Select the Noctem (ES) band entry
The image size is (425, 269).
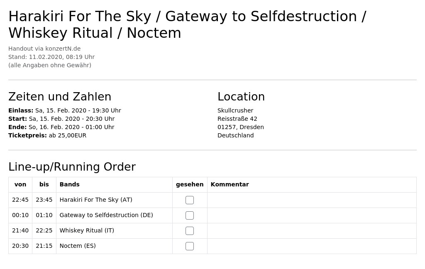pos(78,246)
